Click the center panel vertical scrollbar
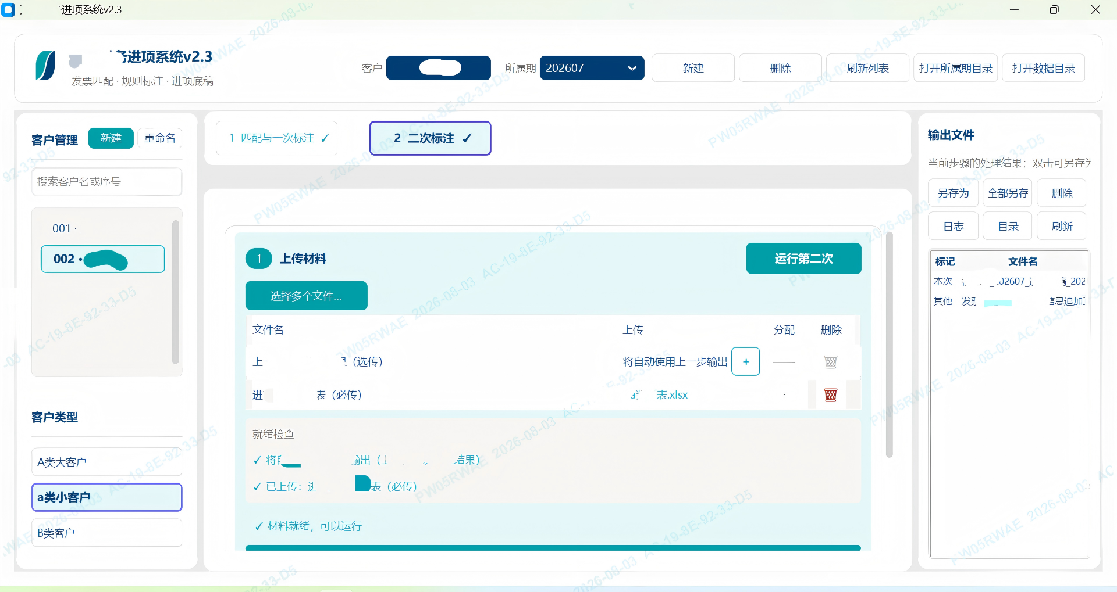 (889, 345)
